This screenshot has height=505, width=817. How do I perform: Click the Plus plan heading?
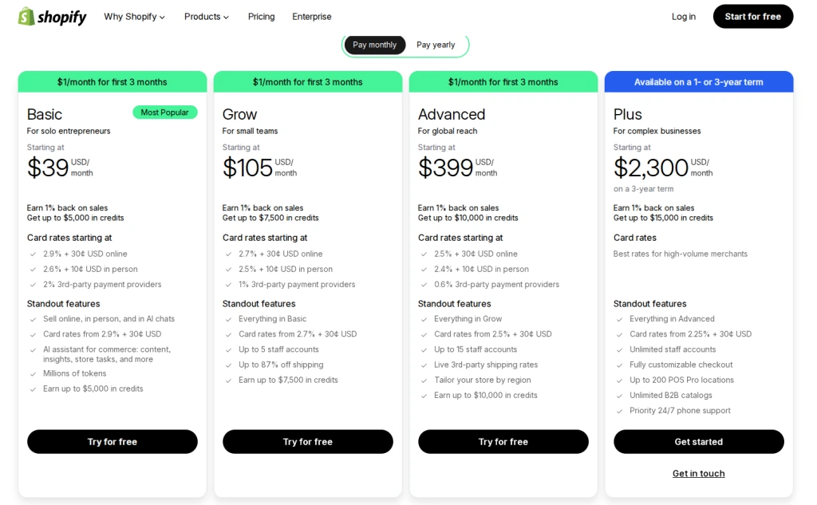coord(627,114)
